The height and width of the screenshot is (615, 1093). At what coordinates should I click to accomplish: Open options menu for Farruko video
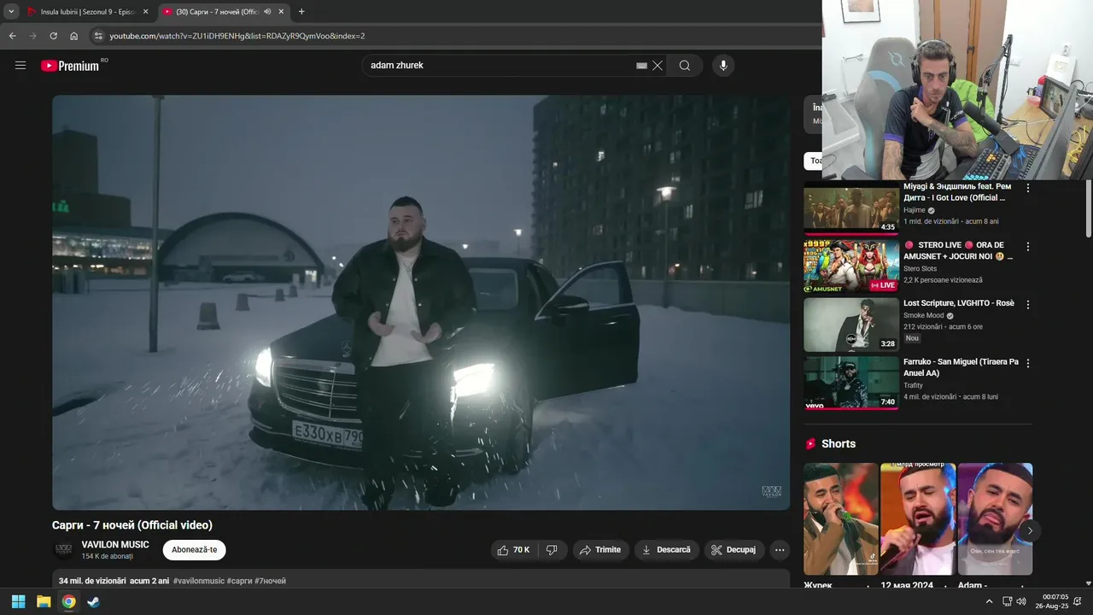[x=1027, y=362]
